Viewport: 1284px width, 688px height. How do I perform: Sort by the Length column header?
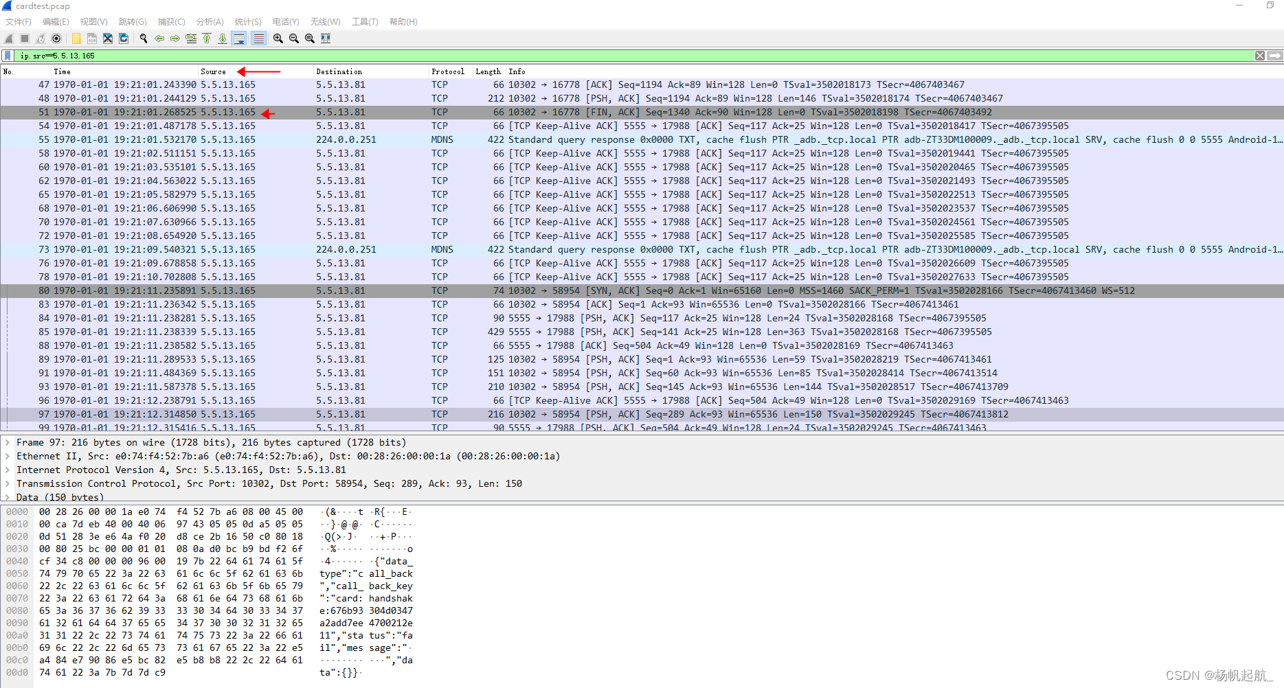point(488,71)
